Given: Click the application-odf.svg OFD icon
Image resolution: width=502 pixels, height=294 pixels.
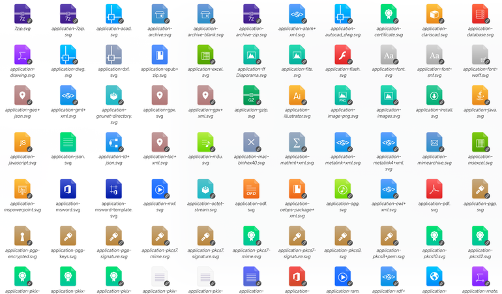Looking at the screenshot, I should 251,189.
